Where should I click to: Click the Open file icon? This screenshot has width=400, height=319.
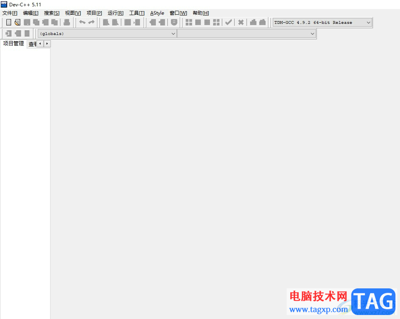point(17,22)
